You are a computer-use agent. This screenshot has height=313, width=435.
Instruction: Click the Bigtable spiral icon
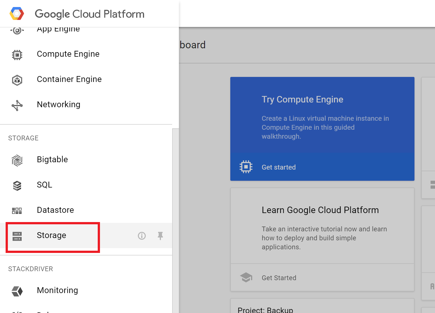(17, 160)
